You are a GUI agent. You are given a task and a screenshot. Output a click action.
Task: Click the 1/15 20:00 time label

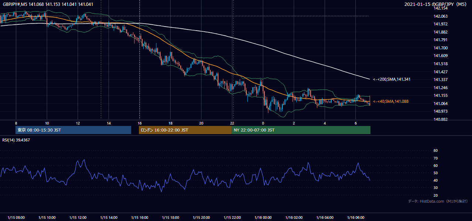coord(201,218)
